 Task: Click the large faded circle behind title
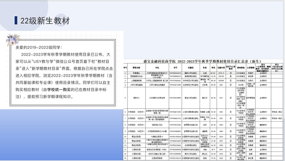coord(24,13)
